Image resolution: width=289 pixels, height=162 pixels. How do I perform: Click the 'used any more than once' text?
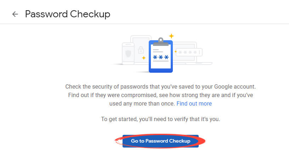click(x=142, y=104)
